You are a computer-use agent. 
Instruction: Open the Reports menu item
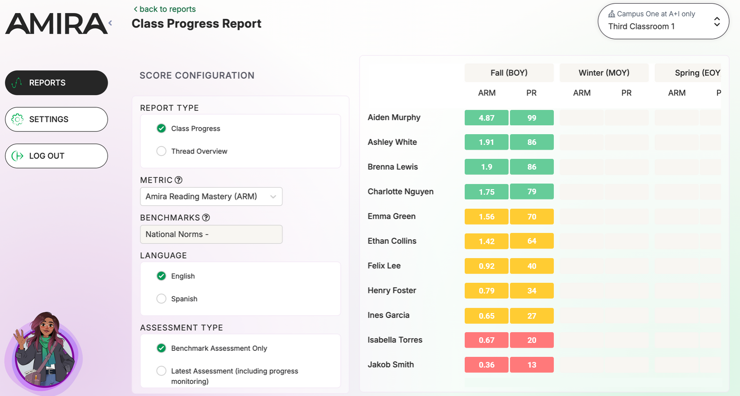(56, 83)
